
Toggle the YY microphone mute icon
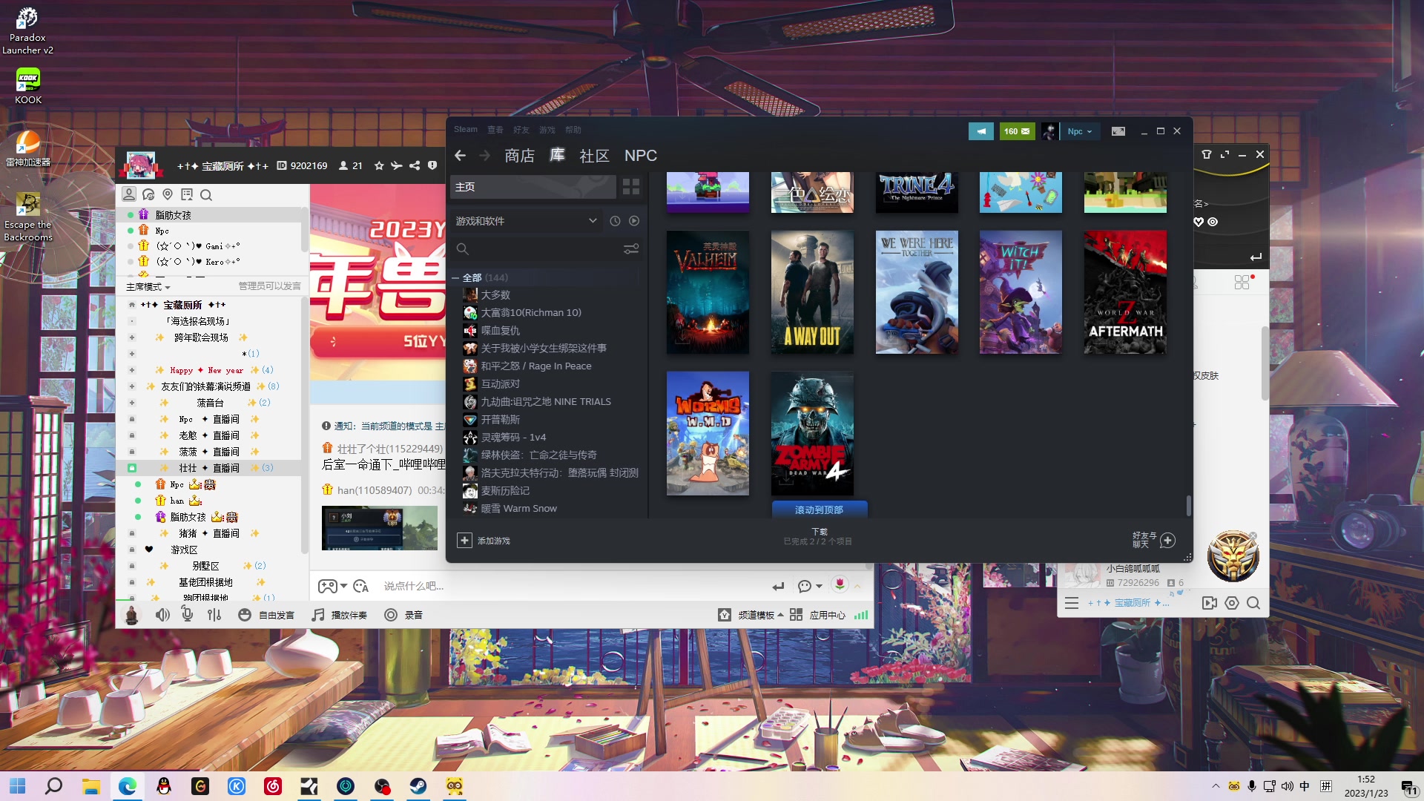coord(188,615)
